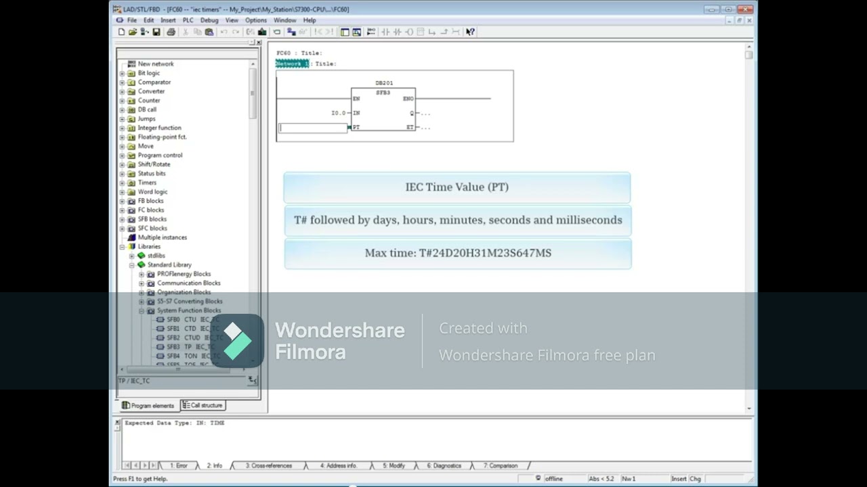Select the Integer function tree item
This screenshot has width=867, height=487.
click(x=159, y=128)
